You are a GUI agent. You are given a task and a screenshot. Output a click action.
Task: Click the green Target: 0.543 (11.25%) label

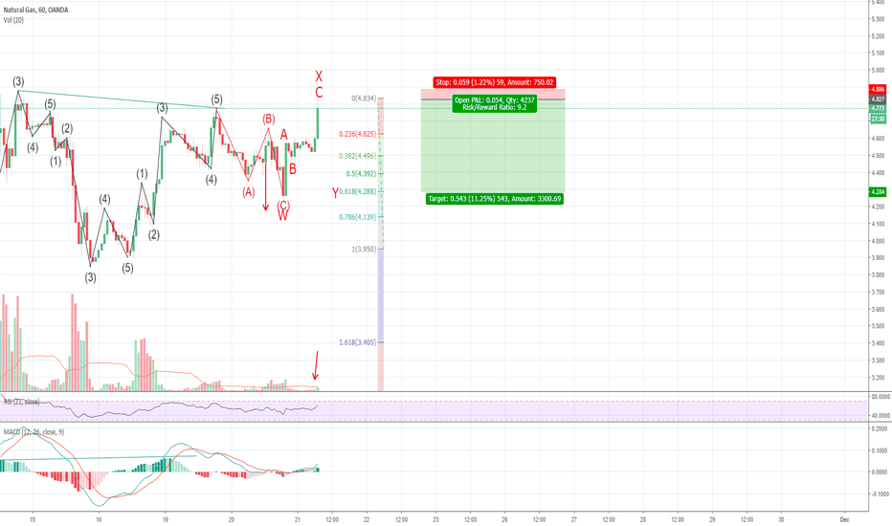495,199
